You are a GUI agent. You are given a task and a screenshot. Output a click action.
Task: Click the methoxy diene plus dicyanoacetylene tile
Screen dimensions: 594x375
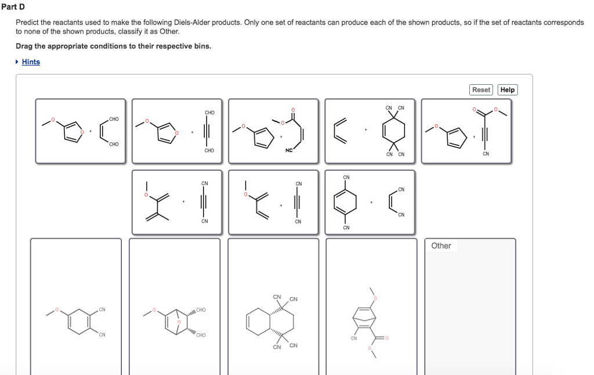[273, 202]
